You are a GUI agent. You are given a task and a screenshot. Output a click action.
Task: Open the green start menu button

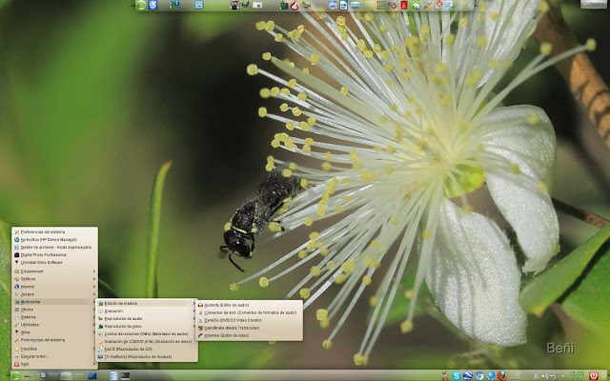(x=15, y=375)
